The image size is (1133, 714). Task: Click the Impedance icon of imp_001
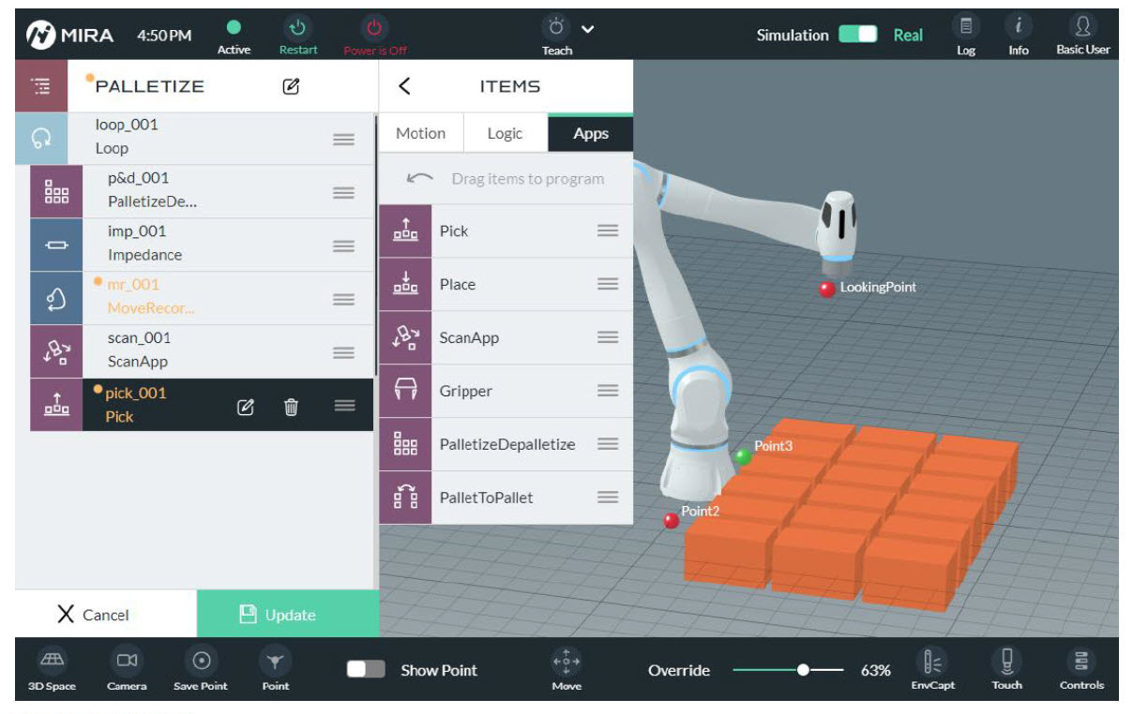coord(56,245)
